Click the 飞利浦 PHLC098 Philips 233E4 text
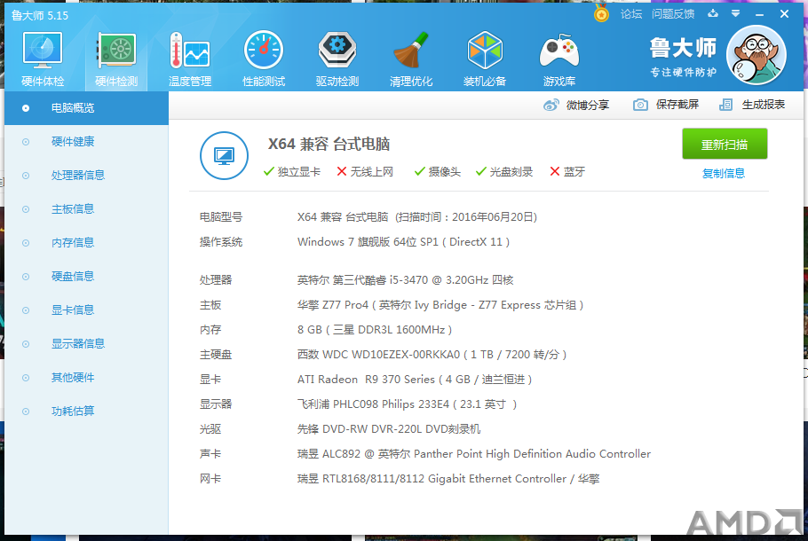808x541 pixels. click(x=407, y=404)
